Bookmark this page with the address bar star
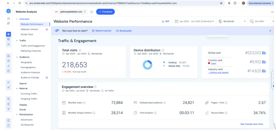 click(x=221, y=3)
